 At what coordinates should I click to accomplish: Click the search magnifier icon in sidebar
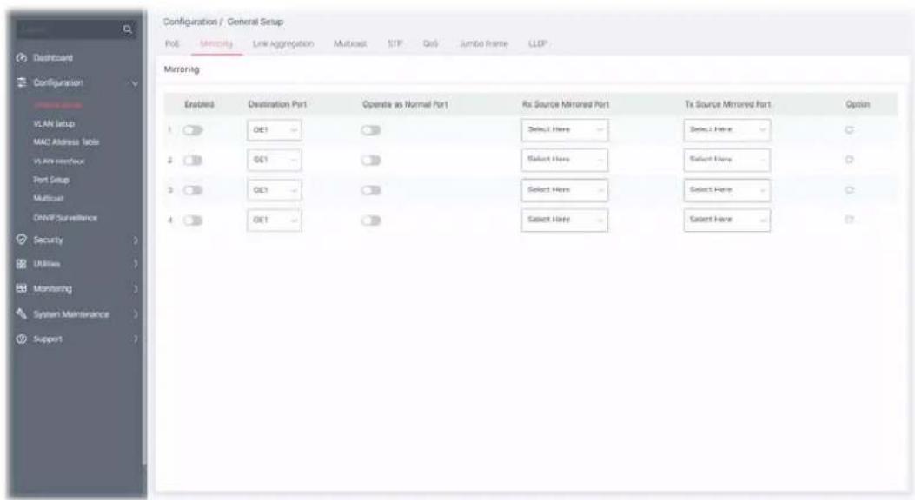[x=127, y=30]
